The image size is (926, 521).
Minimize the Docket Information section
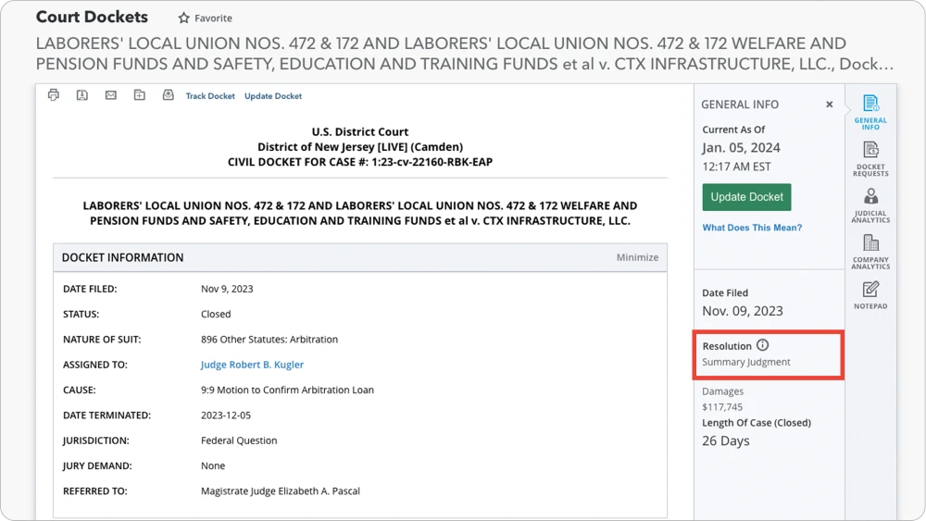[x=637, y=257]
